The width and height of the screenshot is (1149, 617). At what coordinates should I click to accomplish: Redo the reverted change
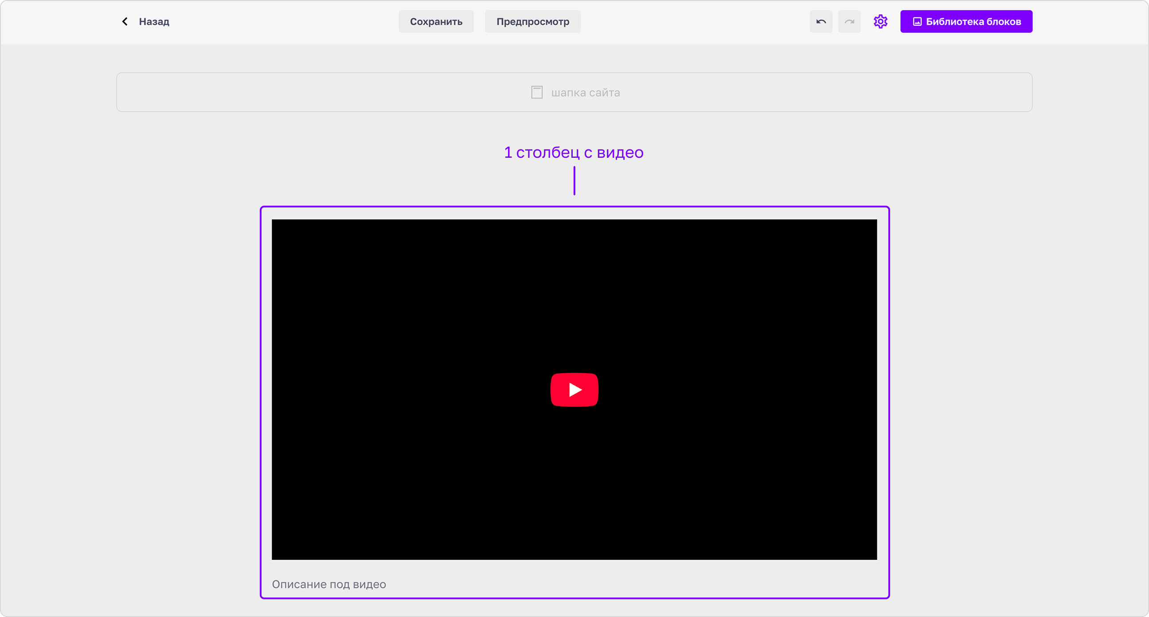tap(849, 21)
